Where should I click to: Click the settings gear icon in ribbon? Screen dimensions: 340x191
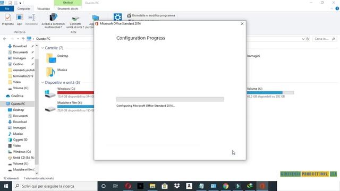[x=117, y=17]
